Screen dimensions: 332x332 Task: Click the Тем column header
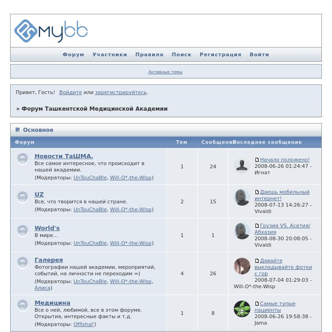182,142
